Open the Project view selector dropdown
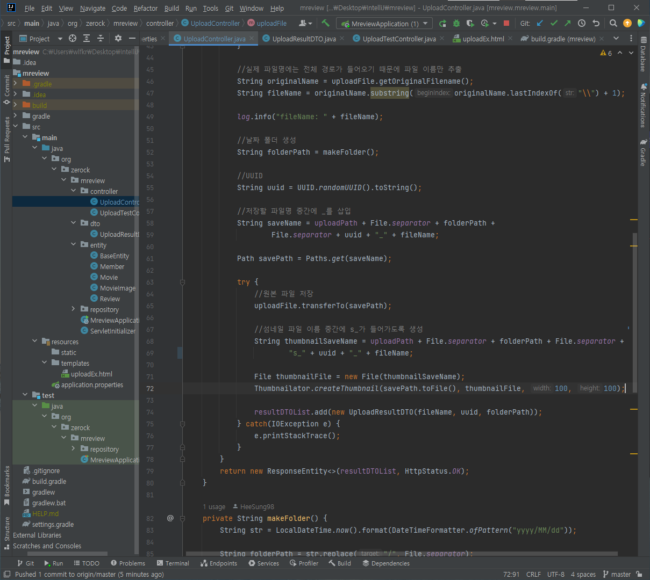Screen dimensions: 650x580 pyautogui.click(x=41, y=39)
